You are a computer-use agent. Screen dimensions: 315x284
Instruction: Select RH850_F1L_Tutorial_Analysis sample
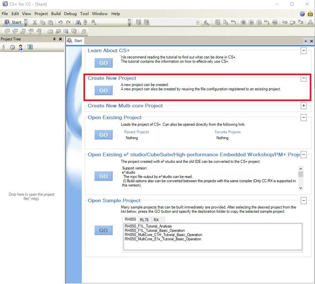pos(148,226)
